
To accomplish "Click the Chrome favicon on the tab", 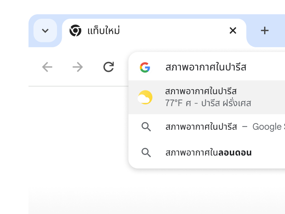I will point(75,31).
